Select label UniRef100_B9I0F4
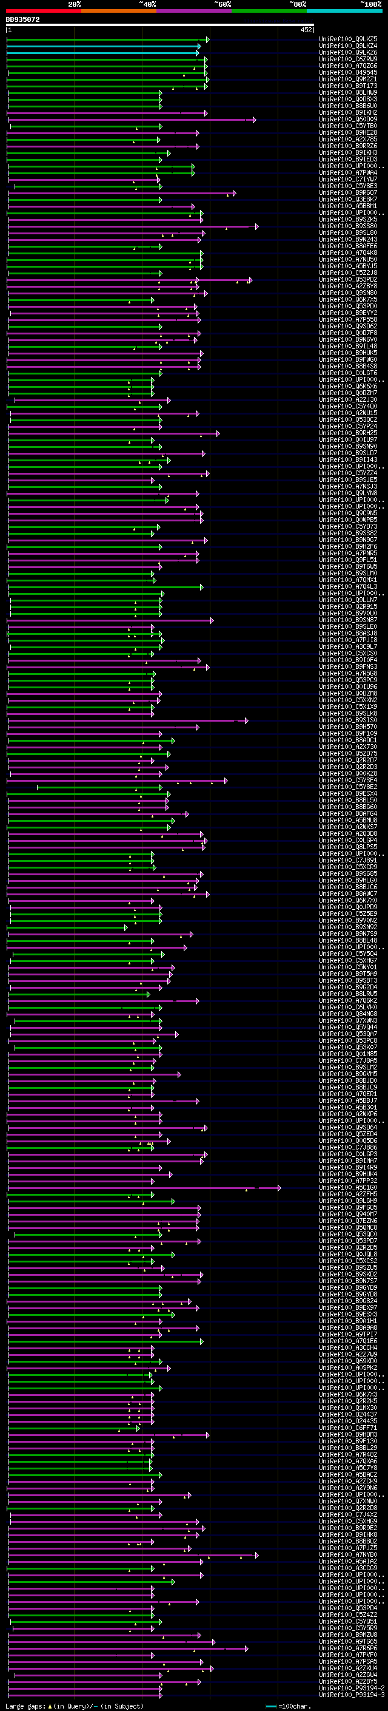Viewport: 388px width, 1711px height. click(348, 660)
